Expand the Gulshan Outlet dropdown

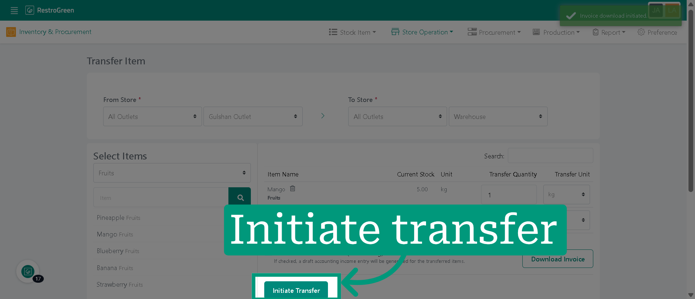pyautogui.click(x=253, y=116)
